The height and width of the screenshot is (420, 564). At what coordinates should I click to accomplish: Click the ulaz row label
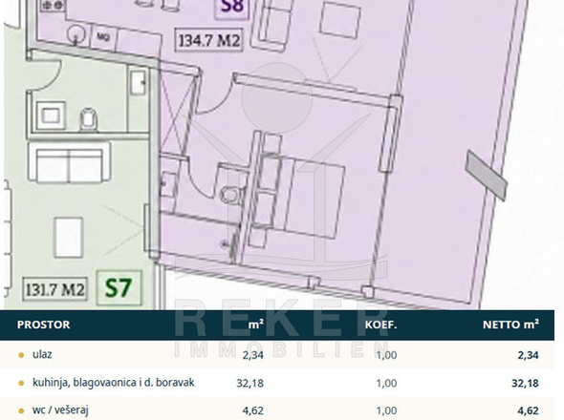pyautogui.click(x=42, y=354)
